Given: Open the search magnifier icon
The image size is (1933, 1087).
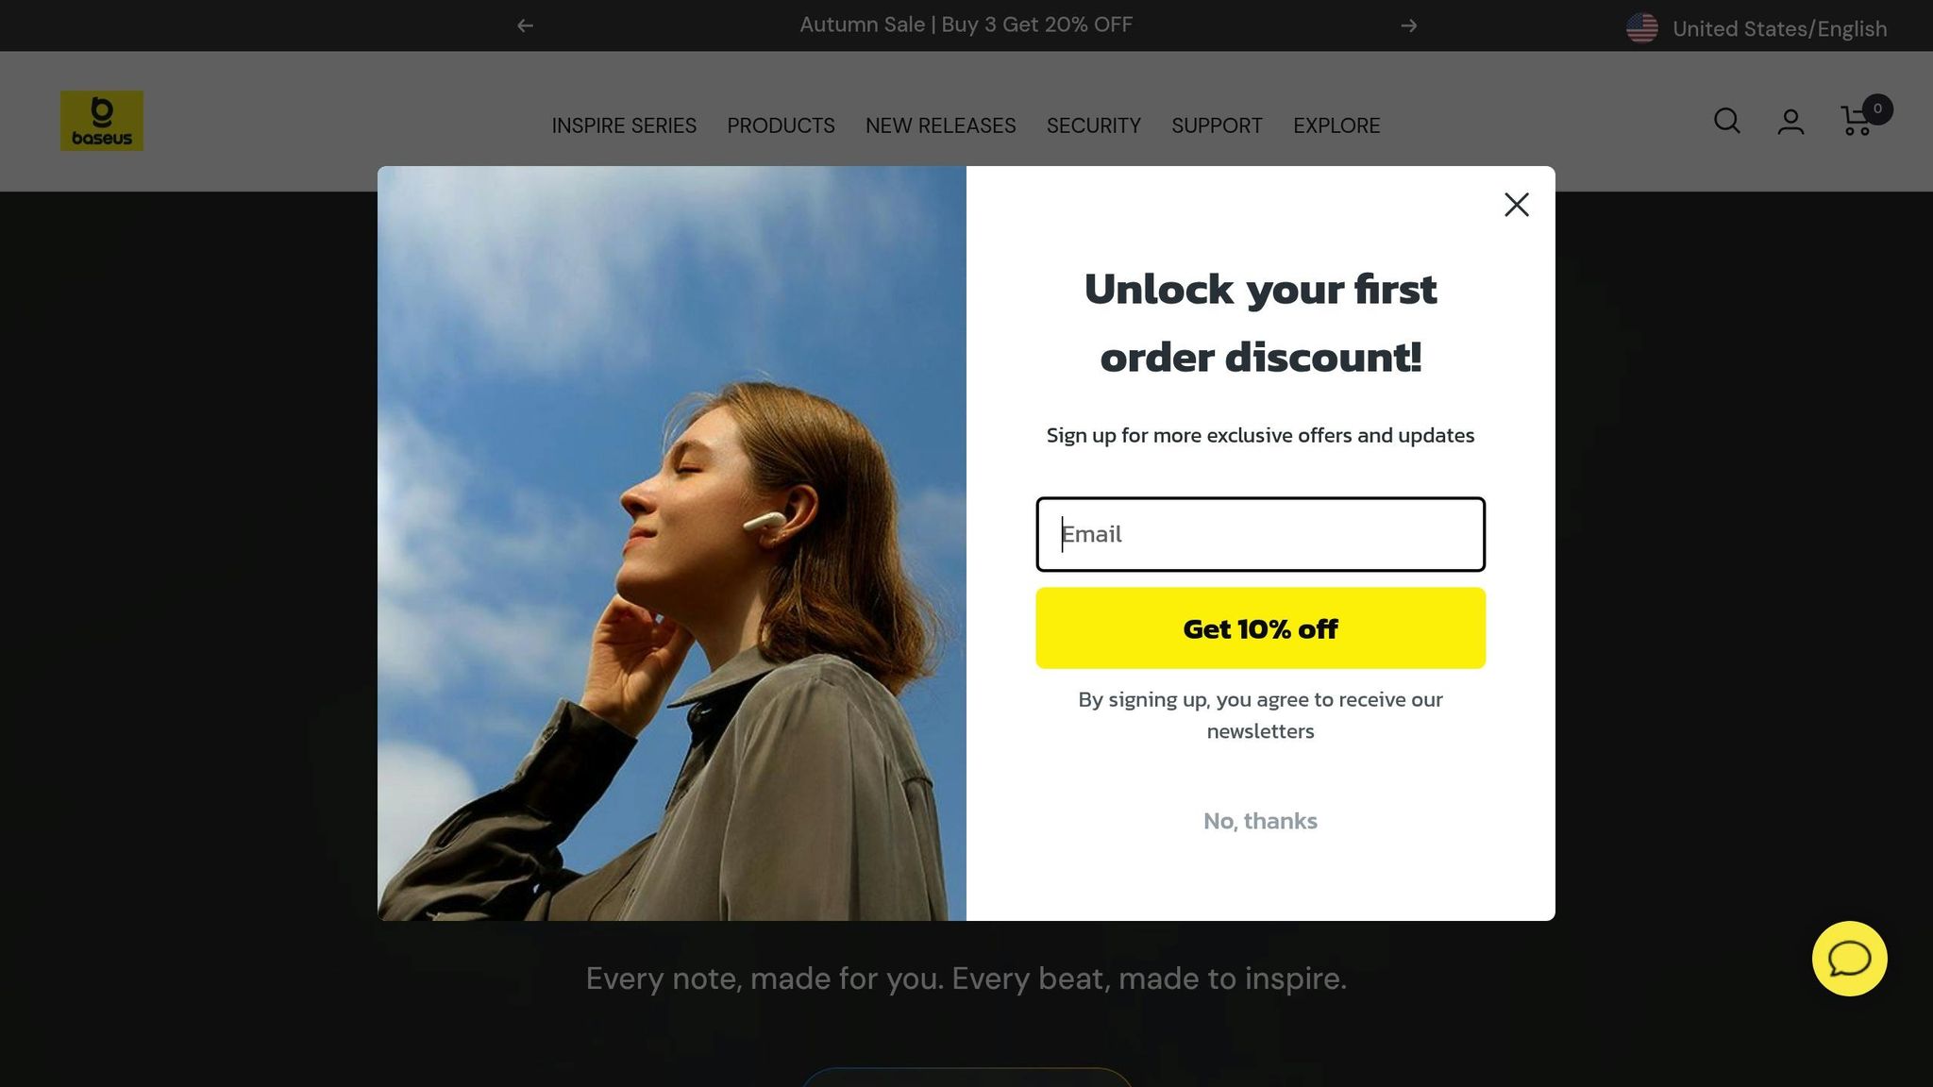Looking at the screenshot, I should pyautogui.click(x=1726, y=121).
